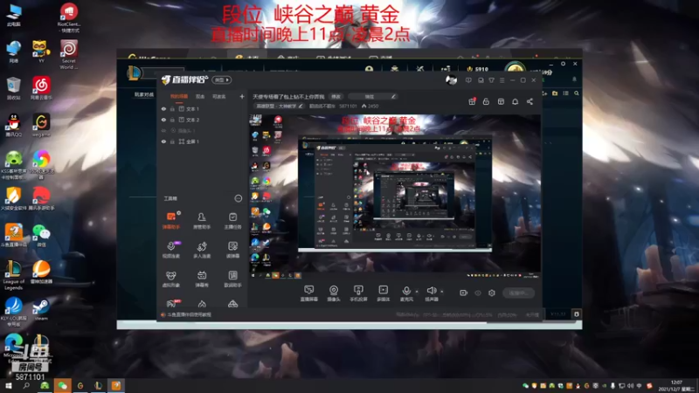699x393 pixels.
Task: Expand the microphone options arrow
Action: (417, 292)
